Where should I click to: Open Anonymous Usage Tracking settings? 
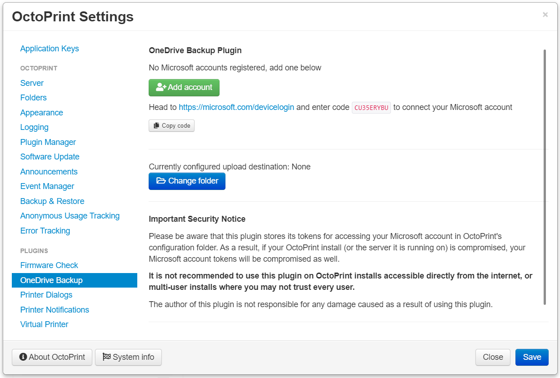[70, 216]
